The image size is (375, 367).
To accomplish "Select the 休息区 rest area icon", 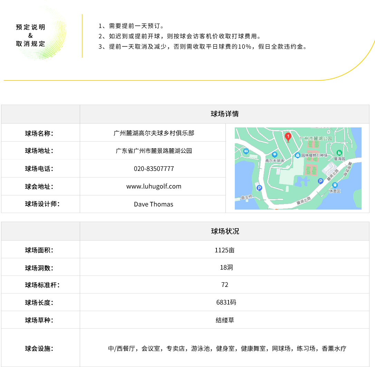I will pos(335,185).
